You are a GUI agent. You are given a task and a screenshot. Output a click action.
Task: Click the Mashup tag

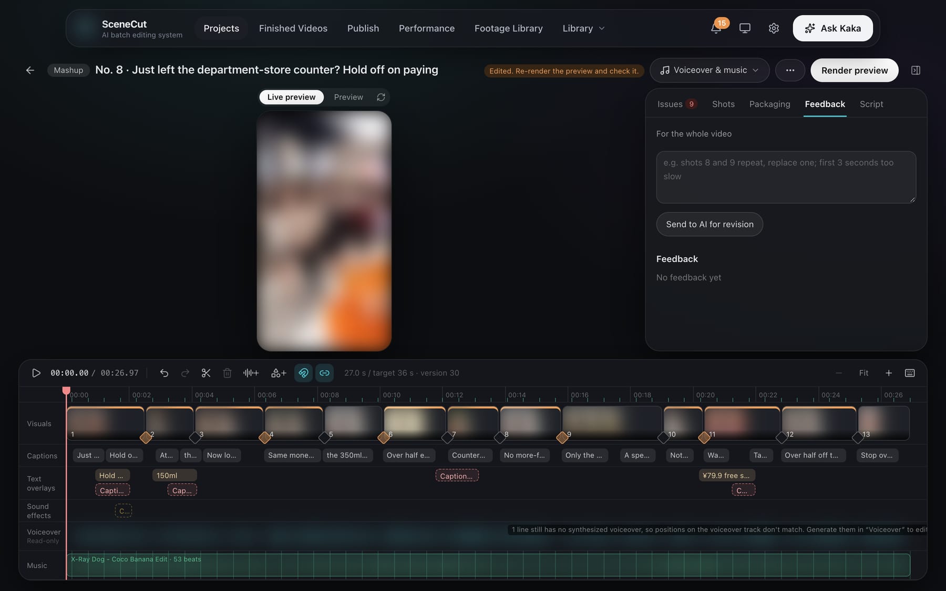68,70
